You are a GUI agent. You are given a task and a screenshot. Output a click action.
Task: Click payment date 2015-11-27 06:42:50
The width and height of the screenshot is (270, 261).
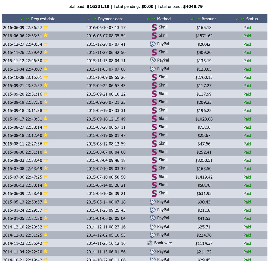[106, 53]
